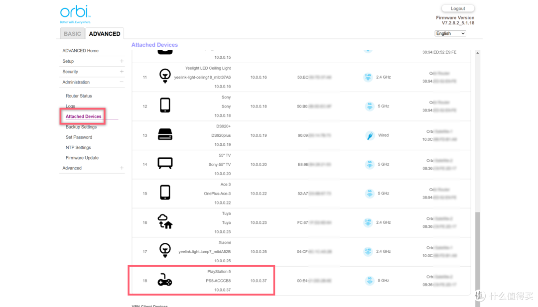Image resolution: width=538 pixels, height=307 pixels.
Task: Click the IP address 10.0.0.23 in the IP column
Action: [x=259, y=223]
